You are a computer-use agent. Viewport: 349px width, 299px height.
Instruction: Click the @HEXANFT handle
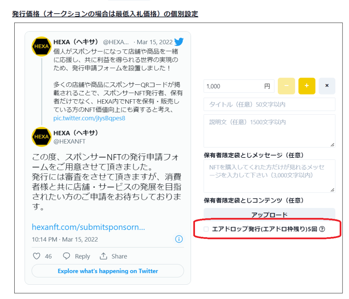click(70, 142)
